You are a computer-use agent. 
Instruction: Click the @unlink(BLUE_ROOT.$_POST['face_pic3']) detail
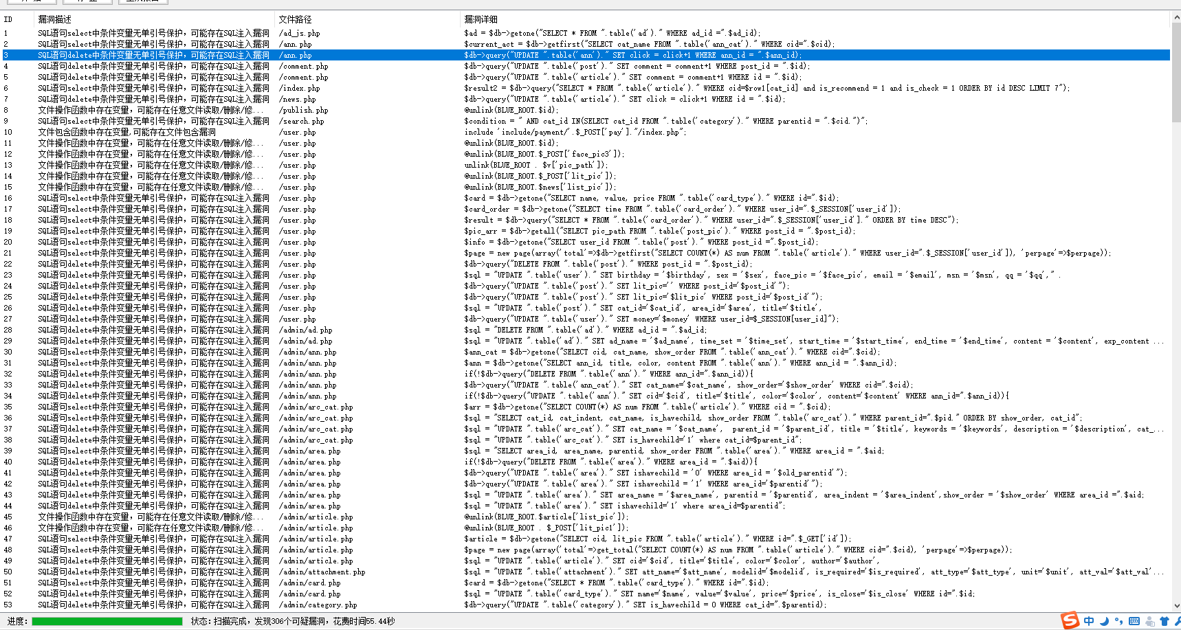(544, 154)
